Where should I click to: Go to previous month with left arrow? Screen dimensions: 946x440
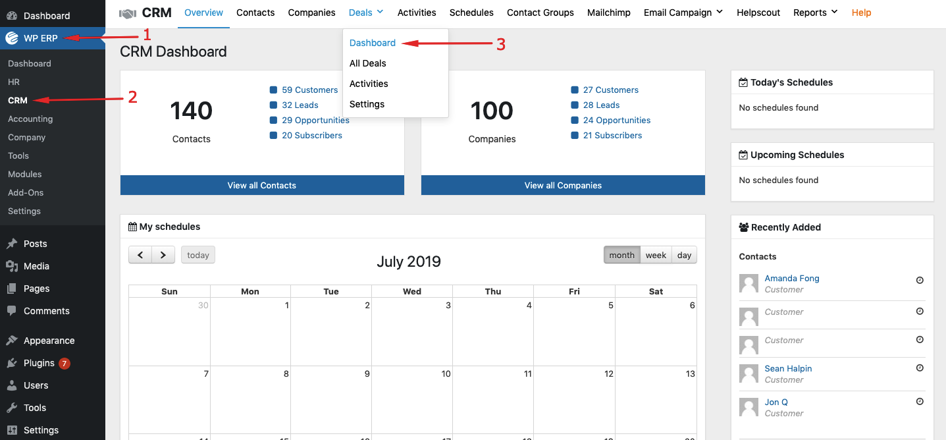pyautogui.click(x=140, y=255)
